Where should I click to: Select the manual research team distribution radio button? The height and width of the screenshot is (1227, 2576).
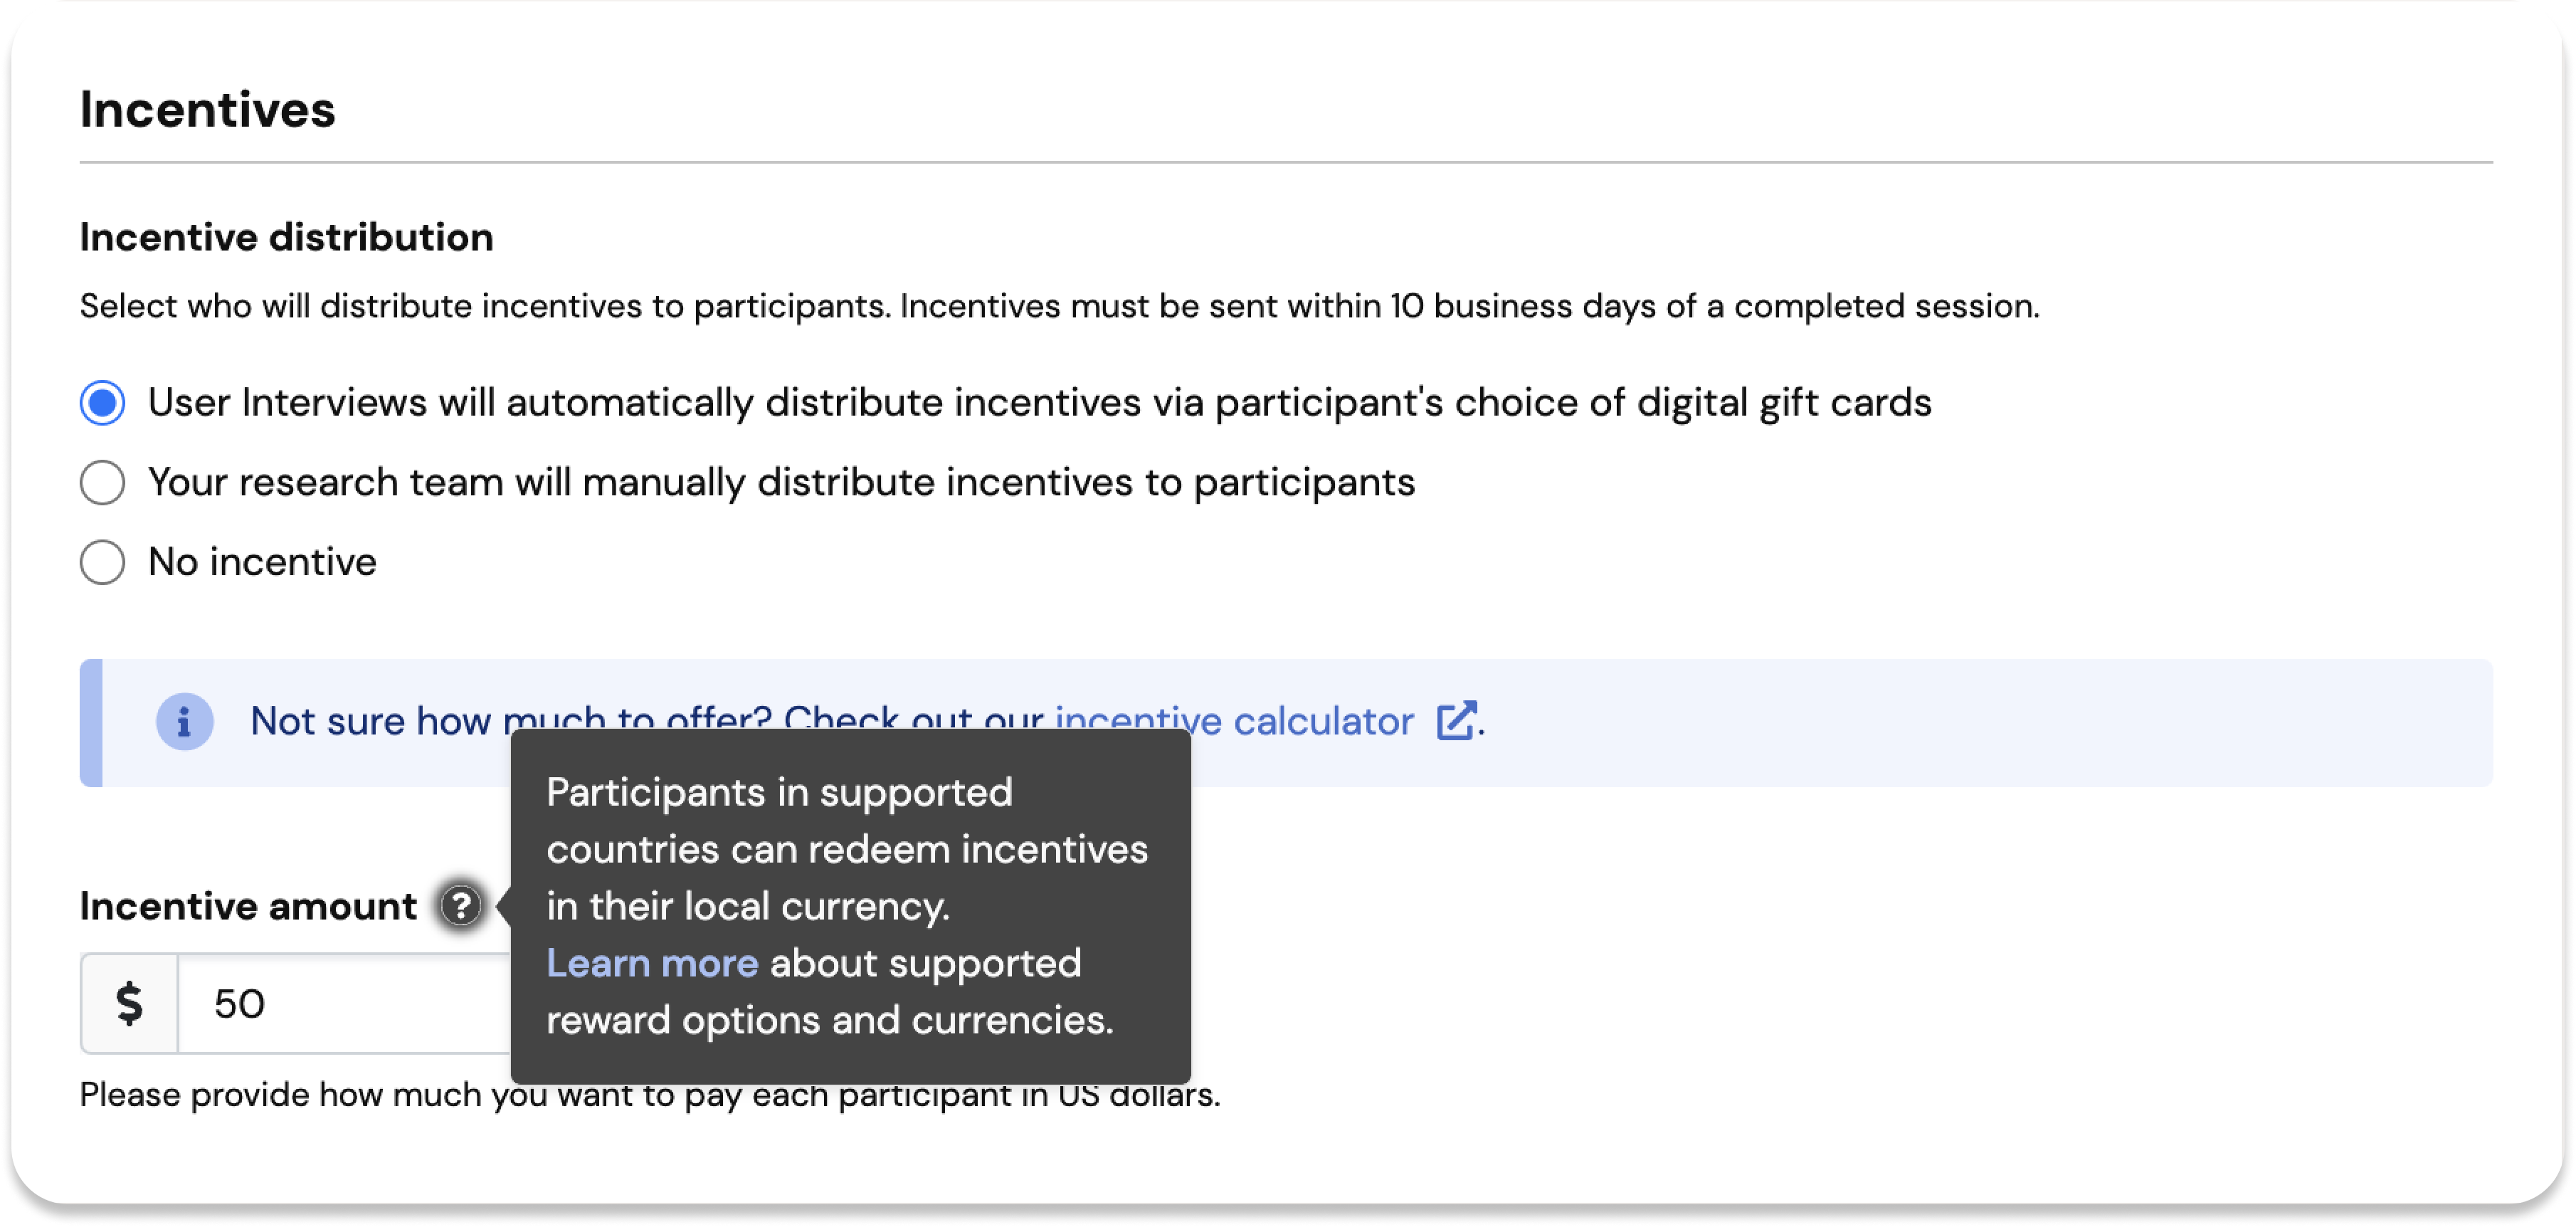tap(102, 483)
